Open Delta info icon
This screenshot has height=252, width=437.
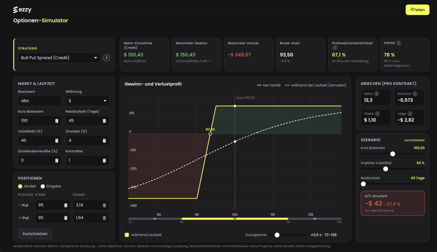point(377,94)
